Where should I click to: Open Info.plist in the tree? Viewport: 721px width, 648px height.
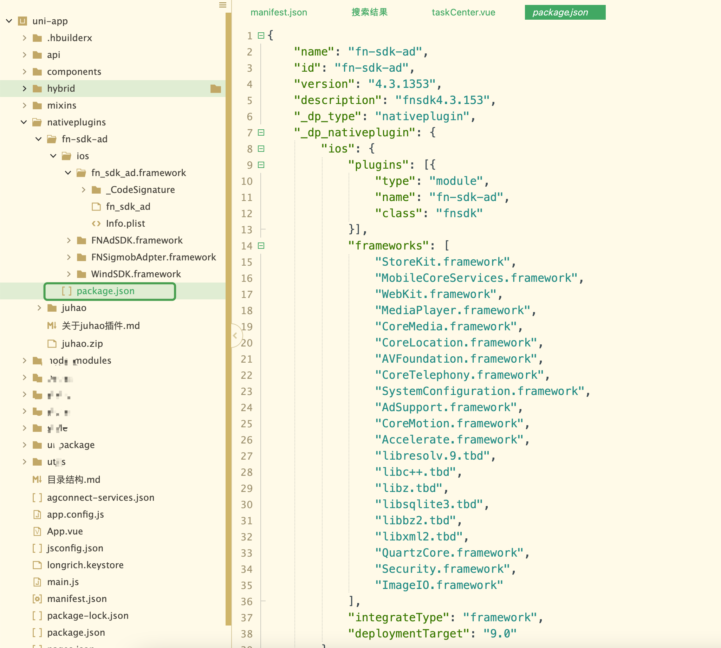tap(125, 223)
